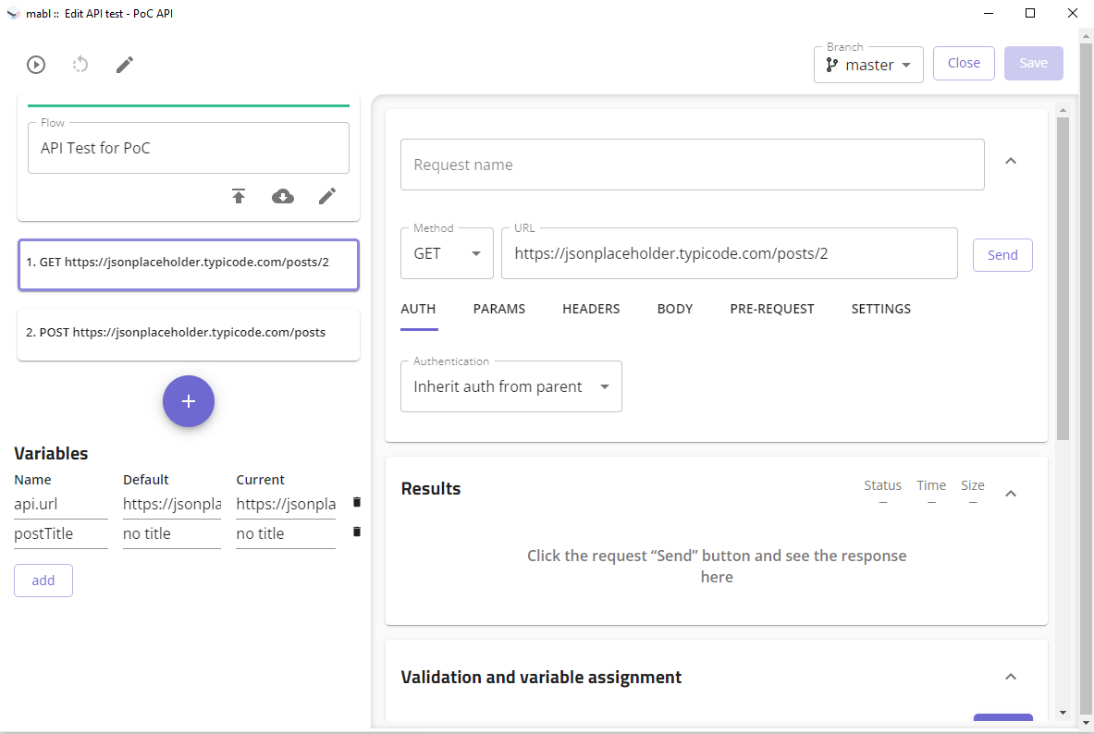Click the upload arrow icon under Flow
Viewport: 1094px width, 734px height.
239,196
